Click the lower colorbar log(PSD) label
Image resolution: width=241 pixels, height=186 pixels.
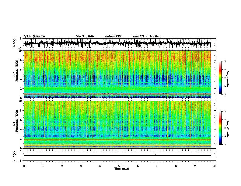(228, 129)
